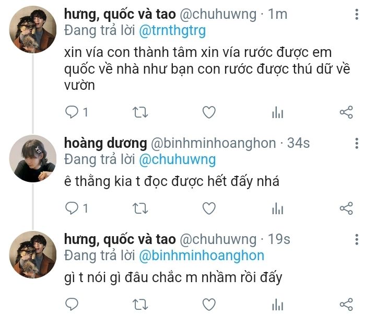
Task: View analytics of hoàng dương's tweet
Action: point(277,209)
